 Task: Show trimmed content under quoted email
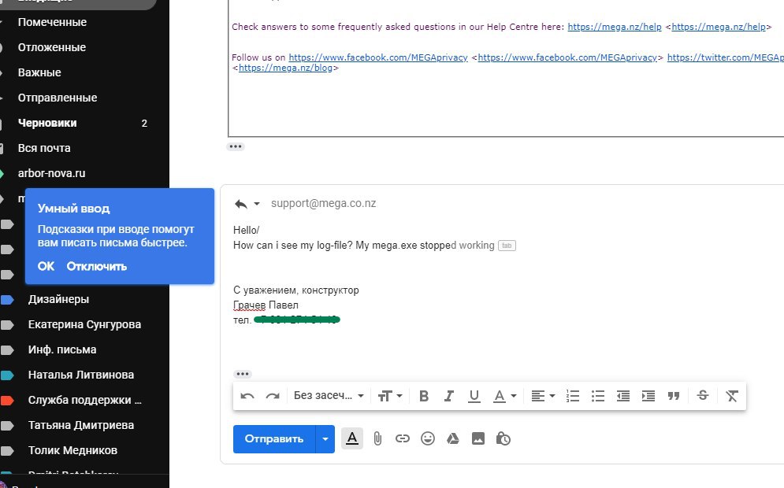(236, 146)
